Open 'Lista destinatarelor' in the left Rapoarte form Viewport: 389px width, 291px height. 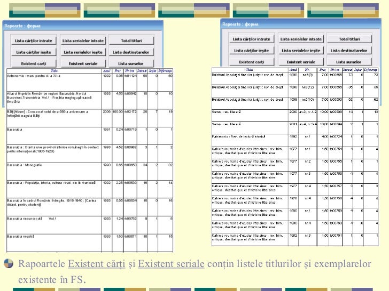[131, 52]
